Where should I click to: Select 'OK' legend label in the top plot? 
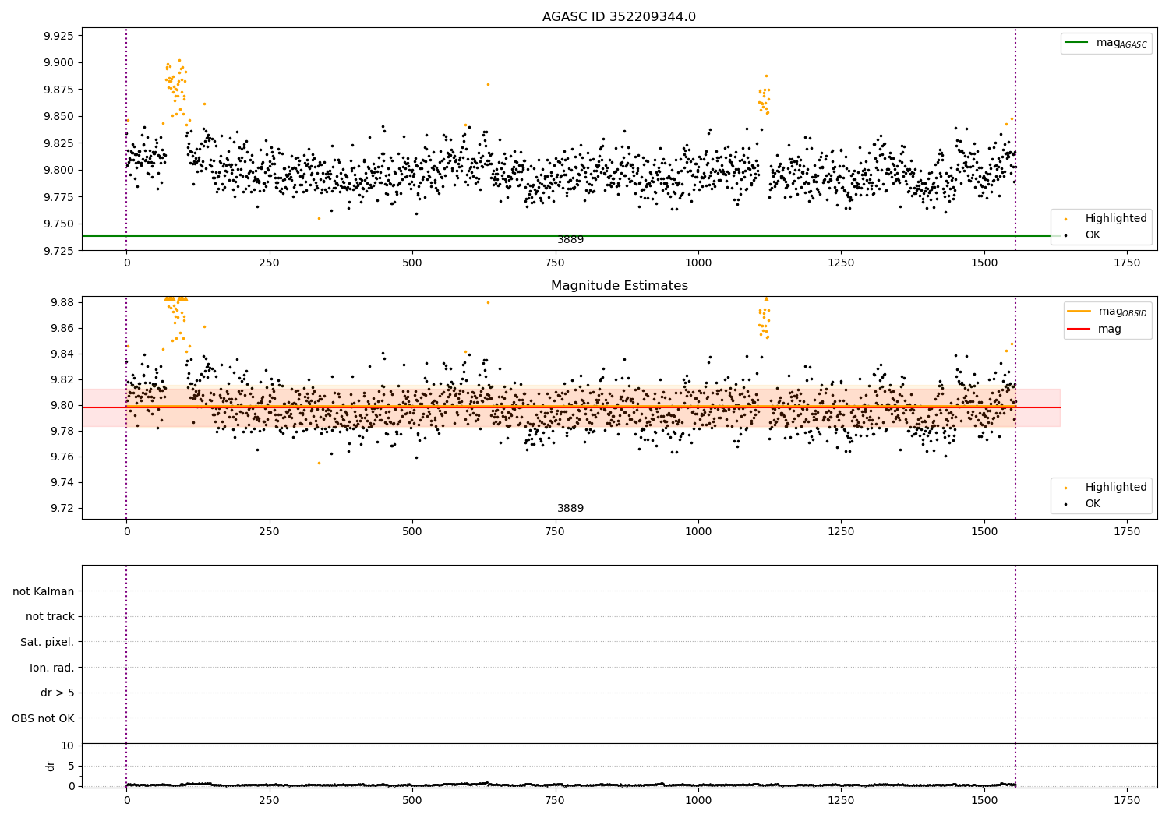1093,234
